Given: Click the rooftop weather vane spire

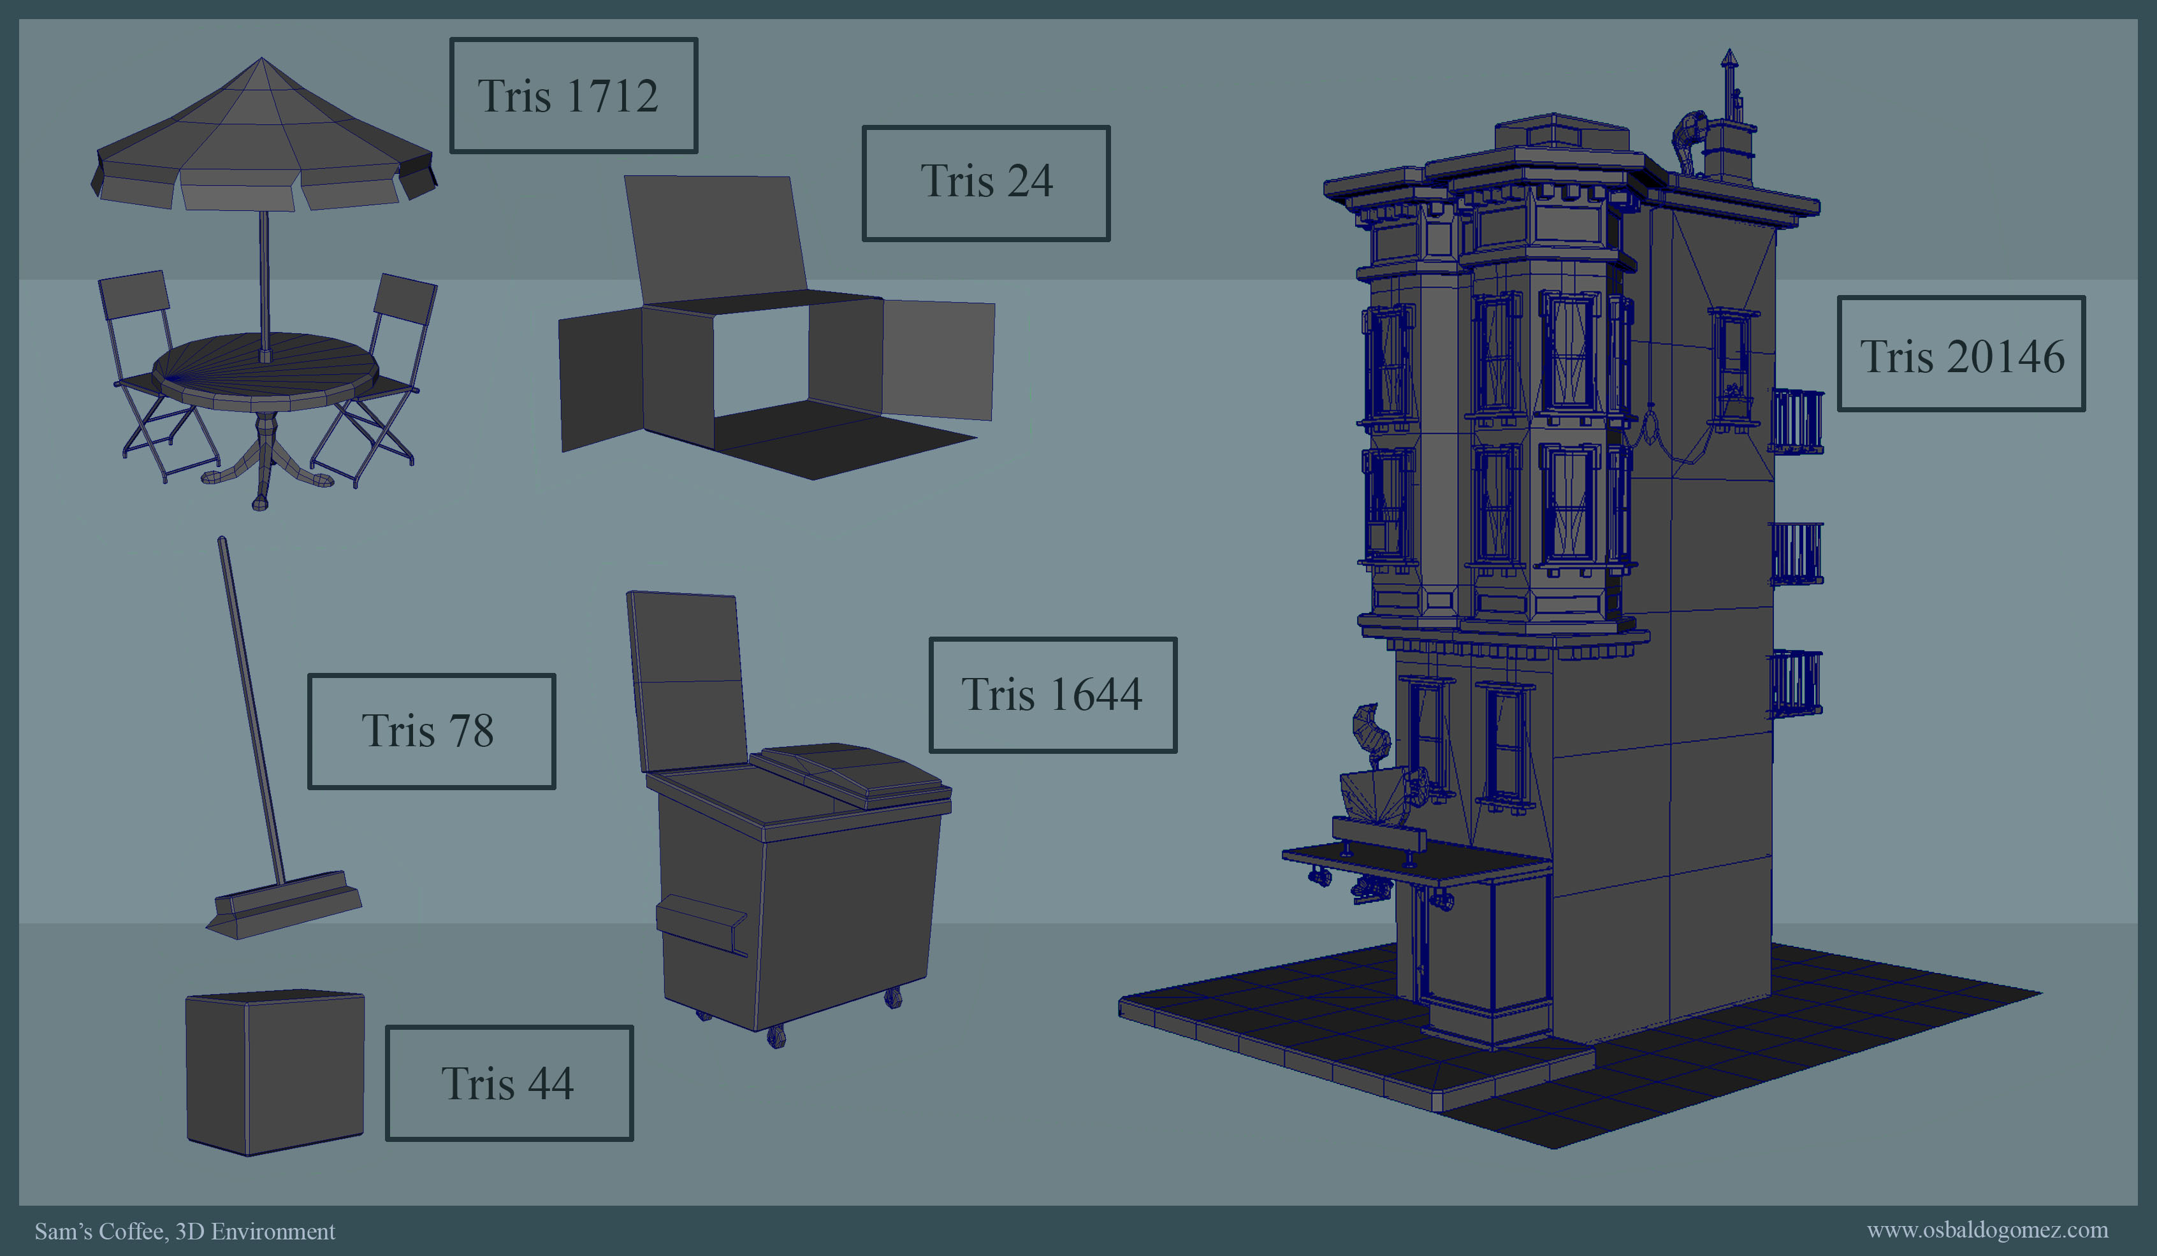Looking at the screenshot, I should tap(1729, 82).
